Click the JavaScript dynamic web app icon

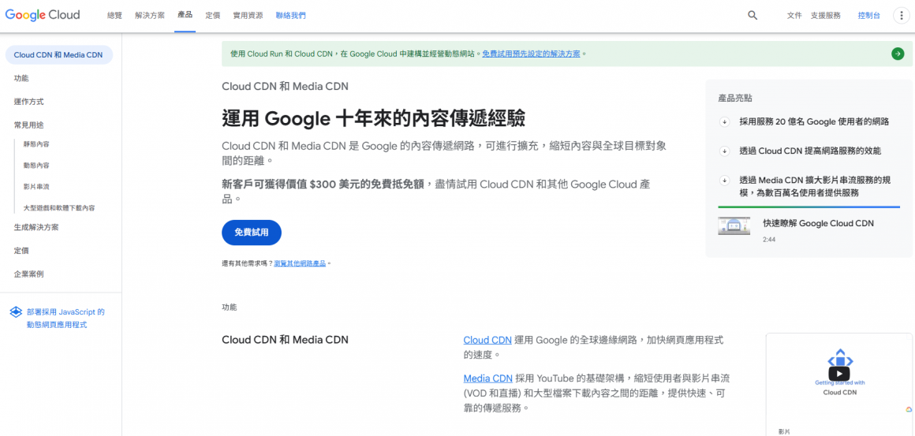point(16,312)
